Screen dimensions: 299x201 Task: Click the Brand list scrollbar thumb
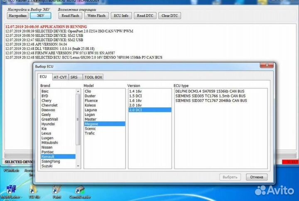tap(78, 119)
